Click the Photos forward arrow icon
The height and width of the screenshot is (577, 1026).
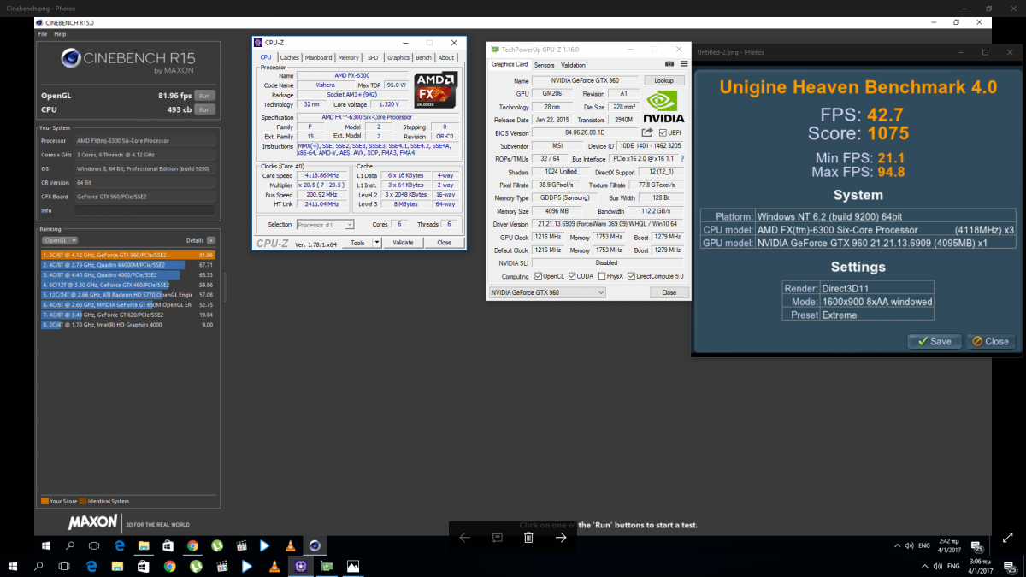click(x=561, y=537)
